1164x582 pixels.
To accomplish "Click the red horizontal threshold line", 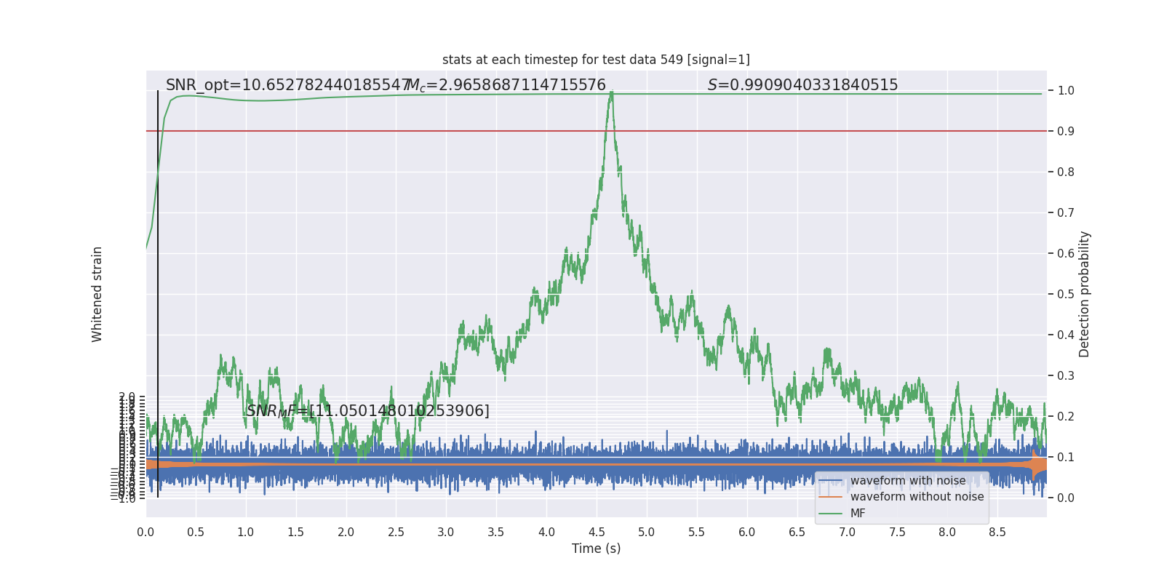I will click(597, 131).
